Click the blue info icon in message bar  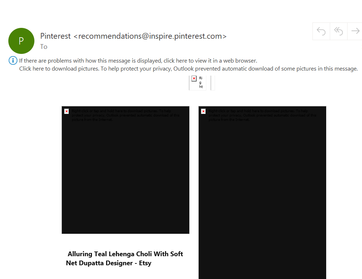[13, 61]
